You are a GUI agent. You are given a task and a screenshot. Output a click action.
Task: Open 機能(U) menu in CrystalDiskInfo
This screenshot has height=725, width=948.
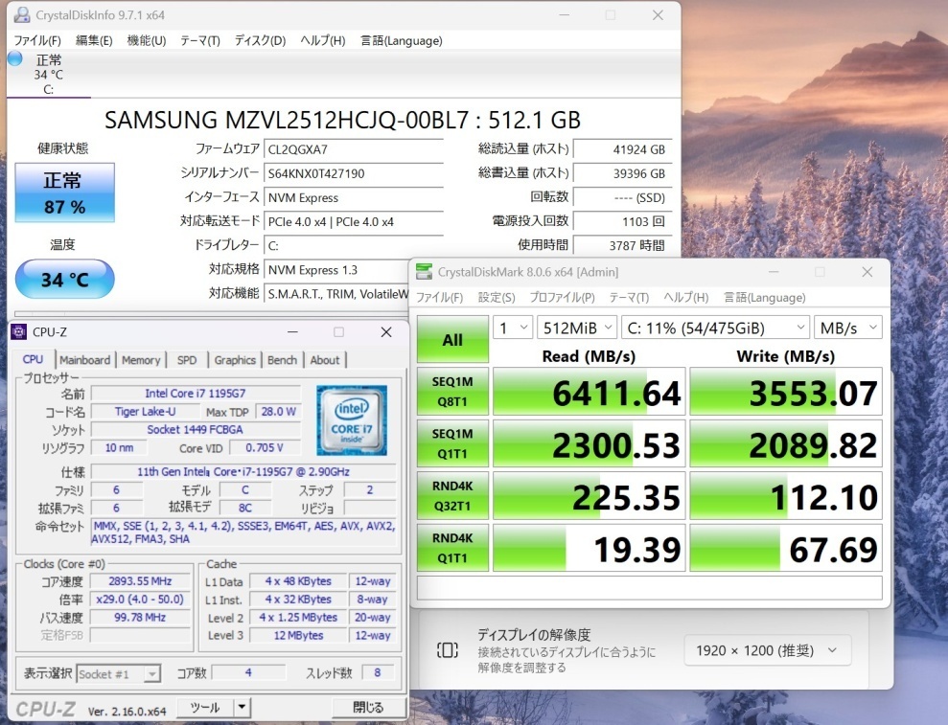tap(147, 40)
